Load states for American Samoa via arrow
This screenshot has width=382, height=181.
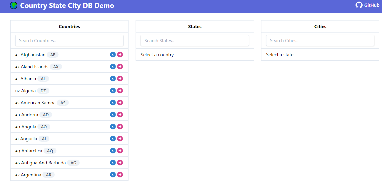pyautogui.click(x=120, y=103)
